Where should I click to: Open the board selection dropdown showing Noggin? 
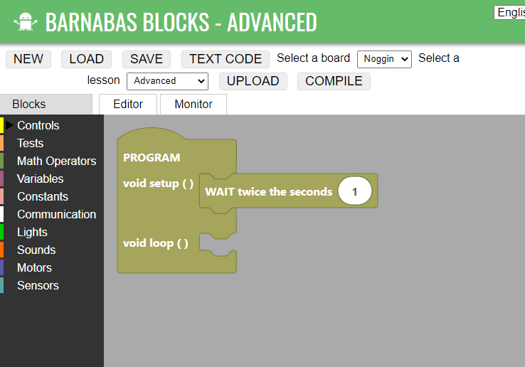(x=384, y=59)
